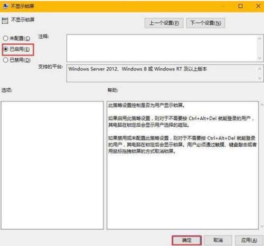Click the 应用(A) apply button
264x246 pixels.
[249, 240]
